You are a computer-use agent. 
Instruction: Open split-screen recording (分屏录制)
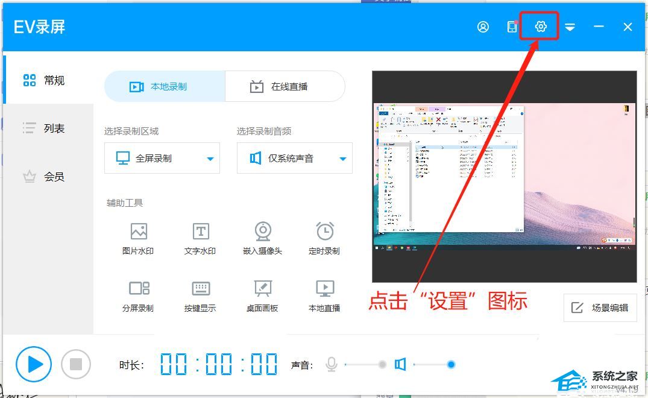(138, 296)
